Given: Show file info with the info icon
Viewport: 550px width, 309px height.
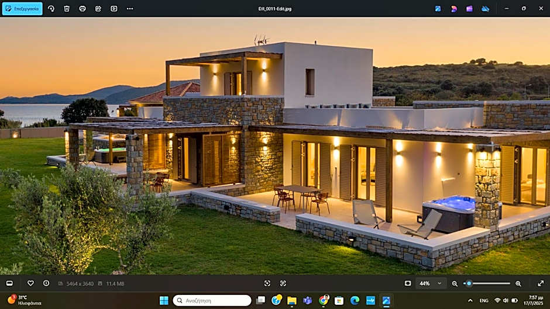Looking at the screenshot, I should [x=46, y=283].
